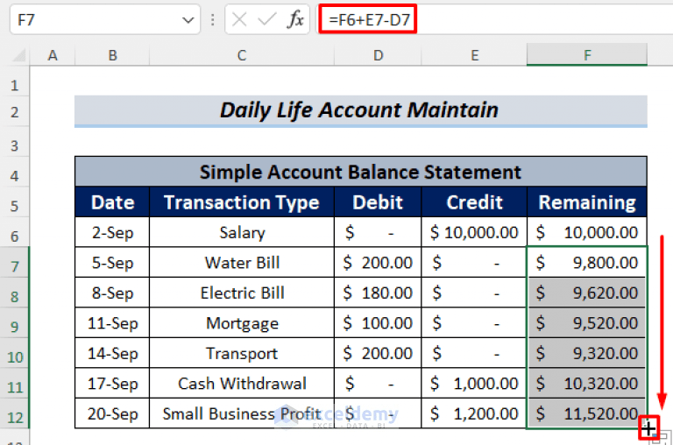The image size is (673, 445).
Task: Select the '$ 9,520.00' remaining cell
Action: (587, 322)
